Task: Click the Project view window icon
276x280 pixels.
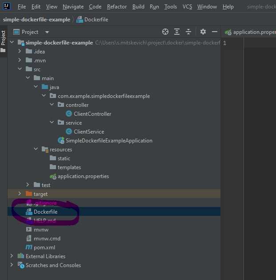Action: tap(16, 32)
